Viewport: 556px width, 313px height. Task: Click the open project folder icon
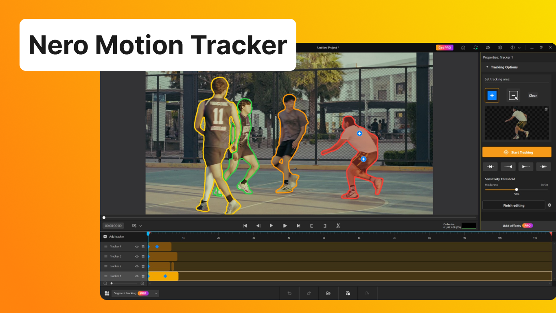328,293
